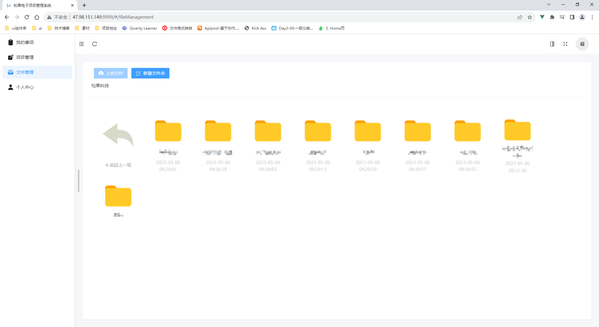Open folder dated 09:26:58
Viewport: 599px width, 327px height.
coord(218,131)
